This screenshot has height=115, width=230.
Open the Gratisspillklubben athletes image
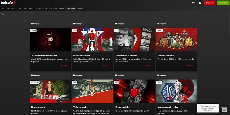pos(92,39)
